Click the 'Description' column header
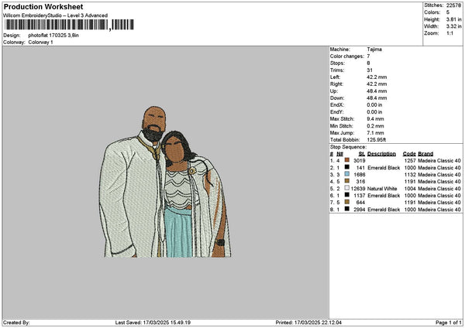Viewport: 465px width, 328px height. pyautogui.click(x=381, y=154)
